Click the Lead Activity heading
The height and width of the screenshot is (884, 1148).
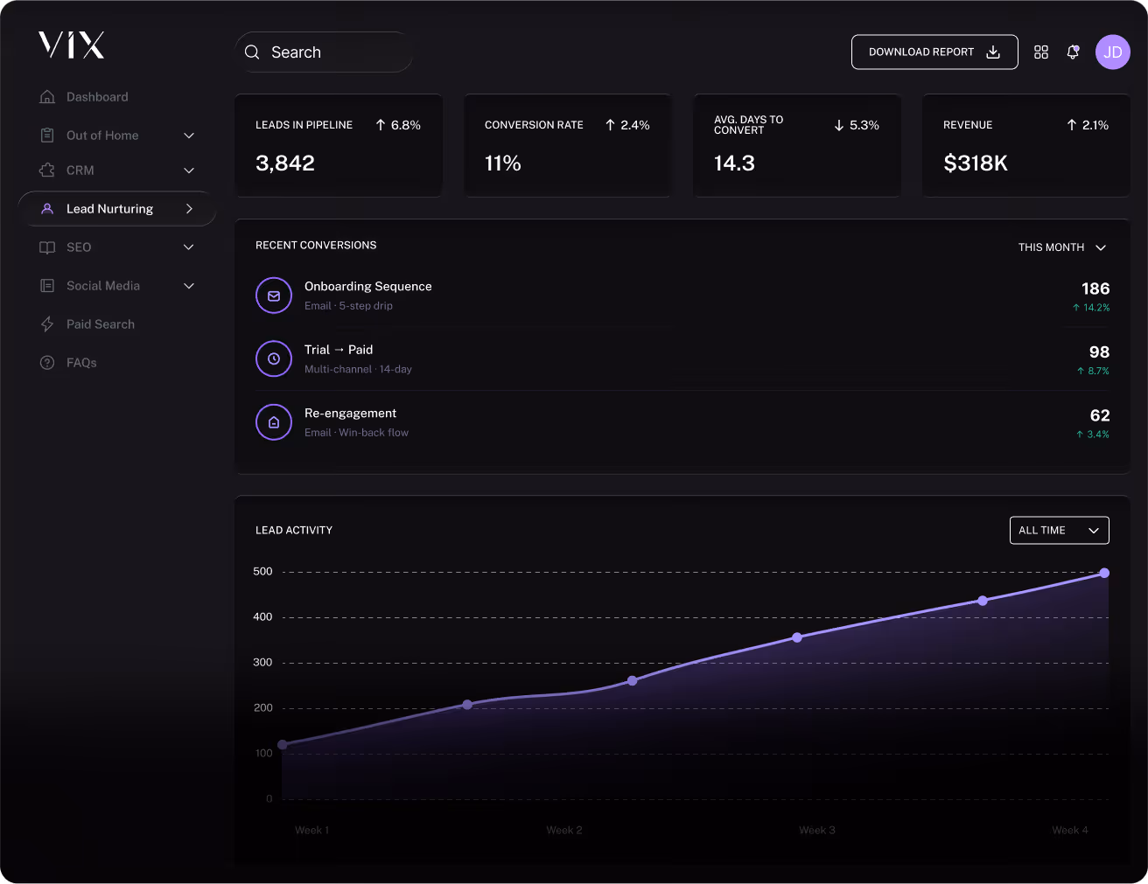coord(294,531)
